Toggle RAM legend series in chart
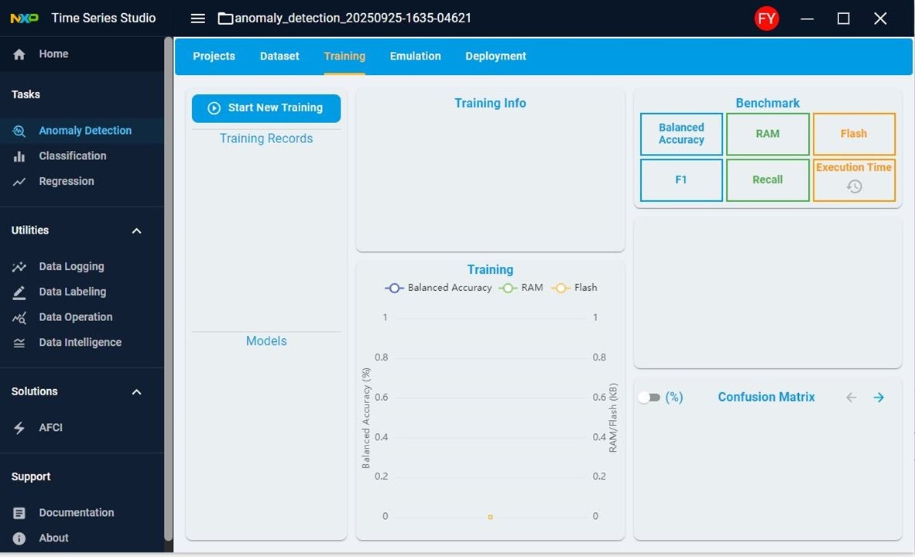Viewport: 915px width, 557px height. tap(521, 288)
